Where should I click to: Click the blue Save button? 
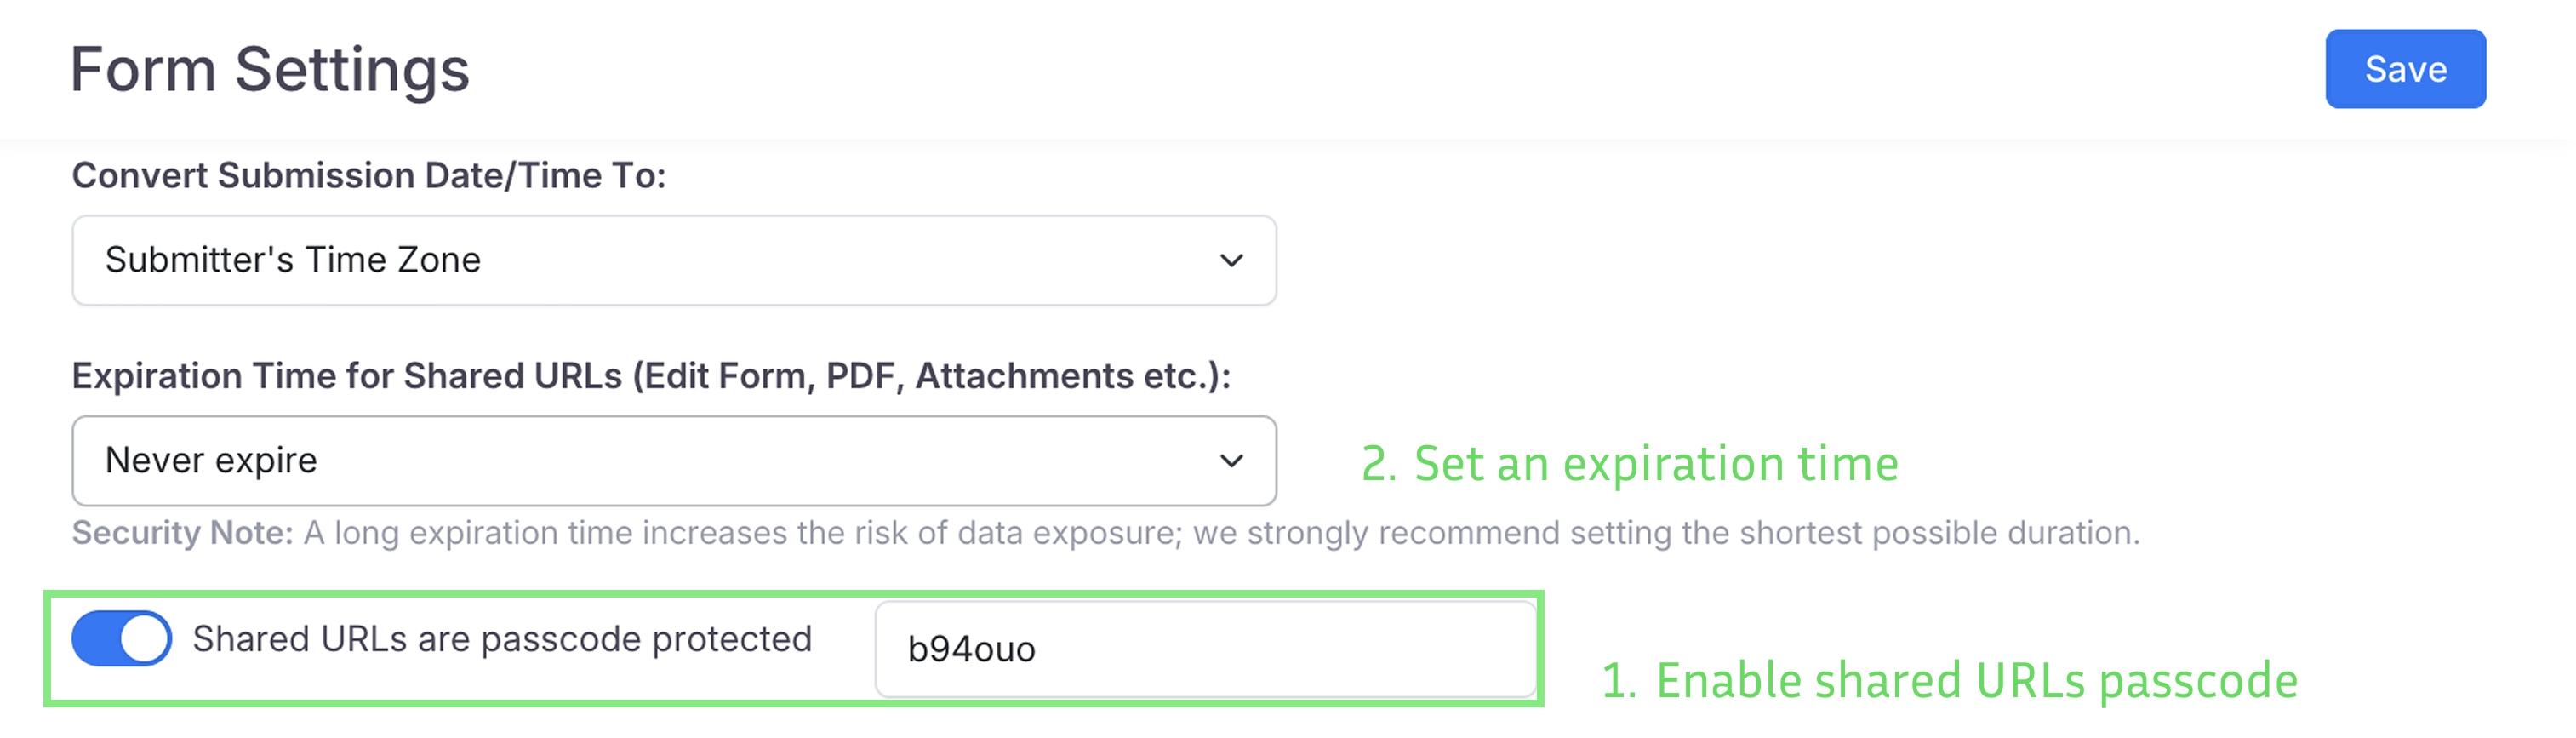2404,69
